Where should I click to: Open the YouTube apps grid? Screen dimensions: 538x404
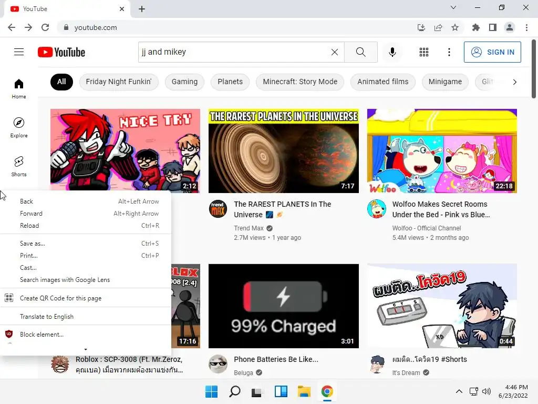424,52
